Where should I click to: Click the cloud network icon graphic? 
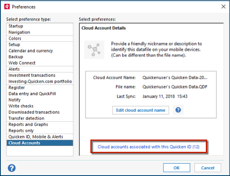pyautogui.click(x=94, y=50)
